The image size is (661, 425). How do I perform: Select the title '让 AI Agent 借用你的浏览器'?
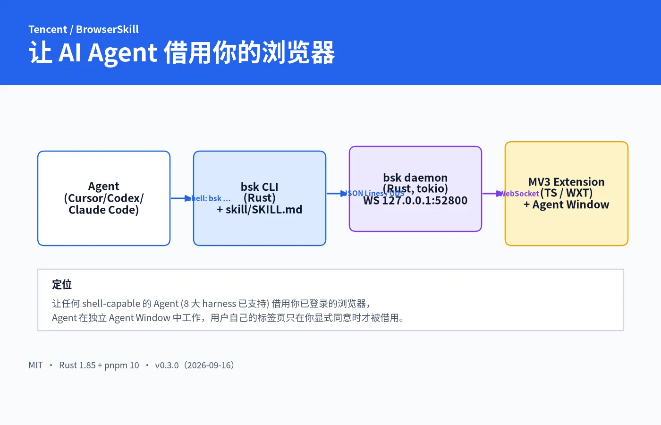[182, 52]
